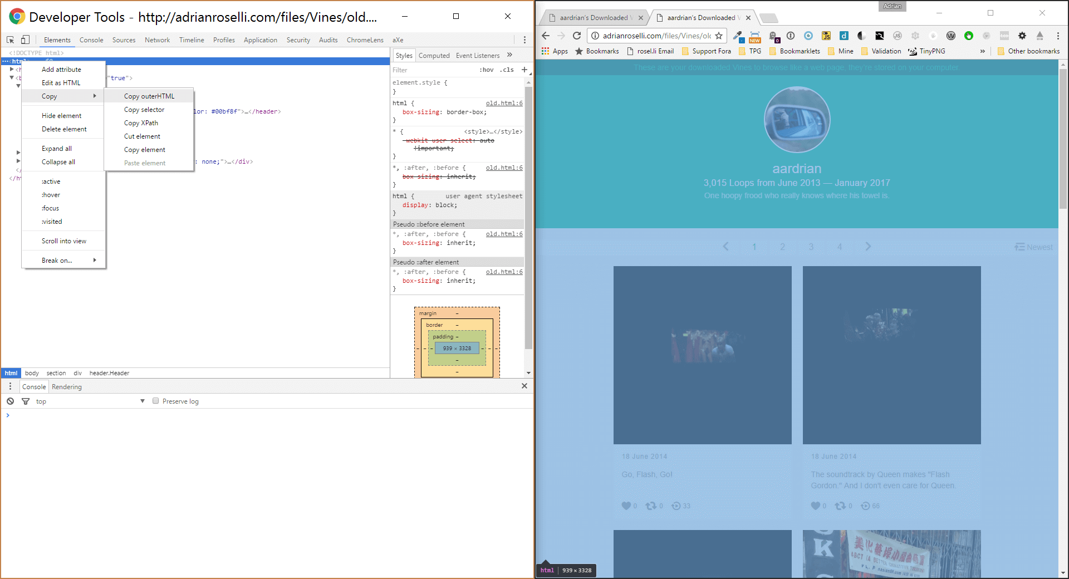Toggle the Preserve log checkbox
Image resolution: width=1069 pixels, height=579 pixels.
tap(156, 401)
